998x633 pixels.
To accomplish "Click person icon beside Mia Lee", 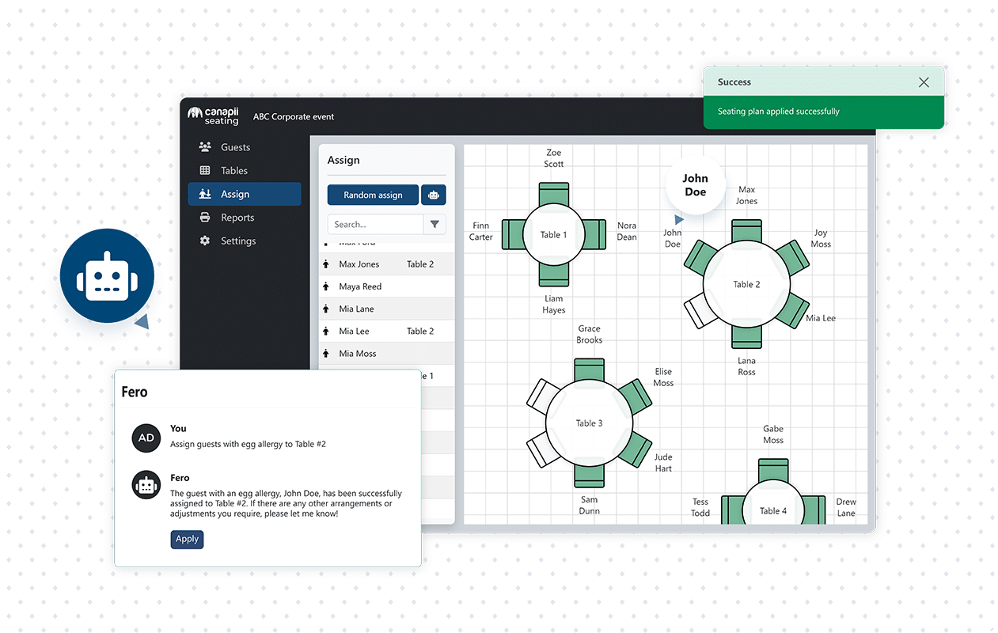I will 325,331.
